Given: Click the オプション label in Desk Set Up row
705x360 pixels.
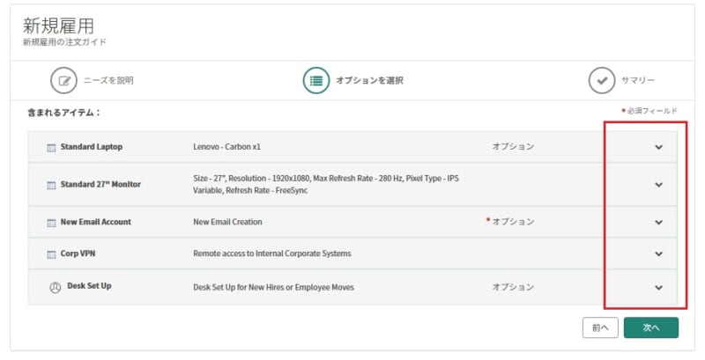Looking at the screenshot, I should 513,287.
